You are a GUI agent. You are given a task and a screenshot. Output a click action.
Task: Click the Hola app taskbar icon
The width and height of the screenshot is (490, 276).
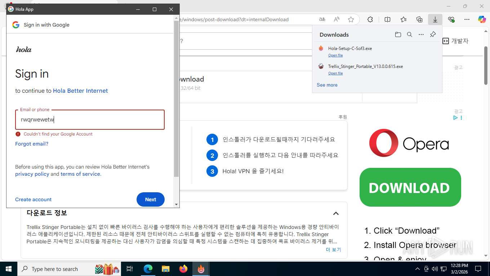(201, 269)
